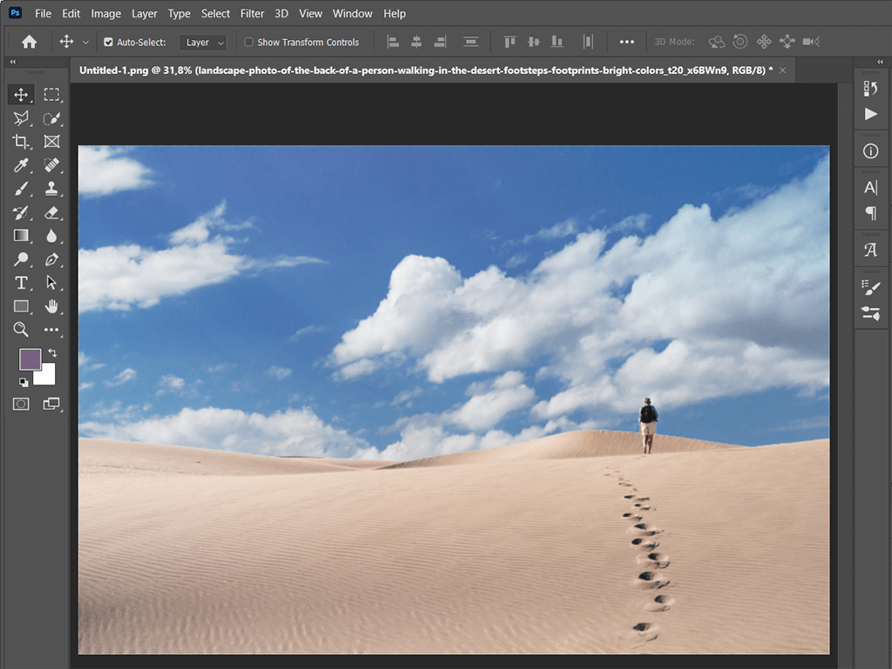The width and height of the screenshot is (892, 669).
Task: Pick the Clone Stamp tool
Action: tap(51, 189)
